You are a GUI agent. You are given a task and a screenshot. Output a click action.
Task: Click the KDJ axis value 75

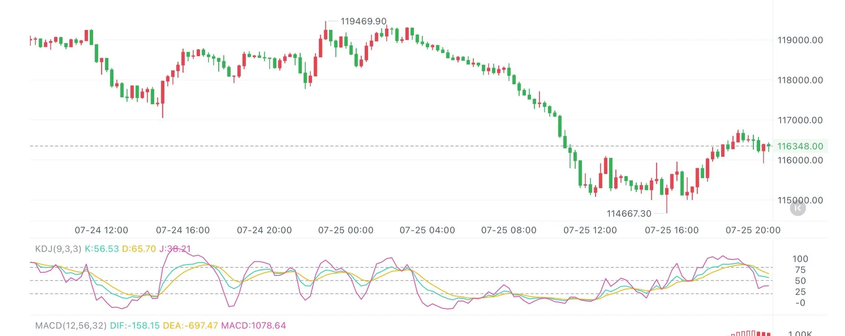(800, 270)
